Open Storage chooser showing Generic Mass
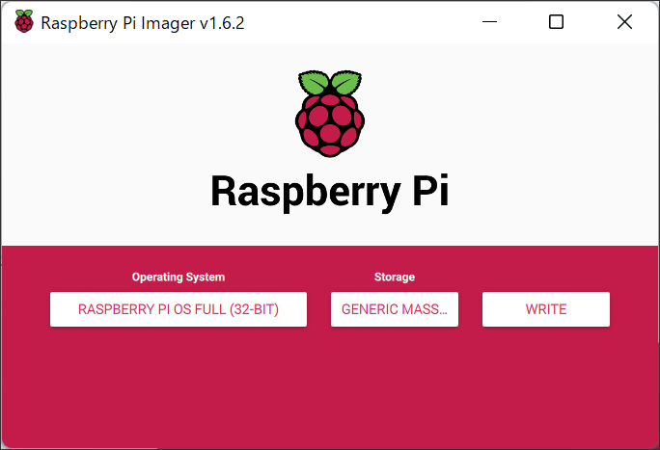 [x=395, y=309]
